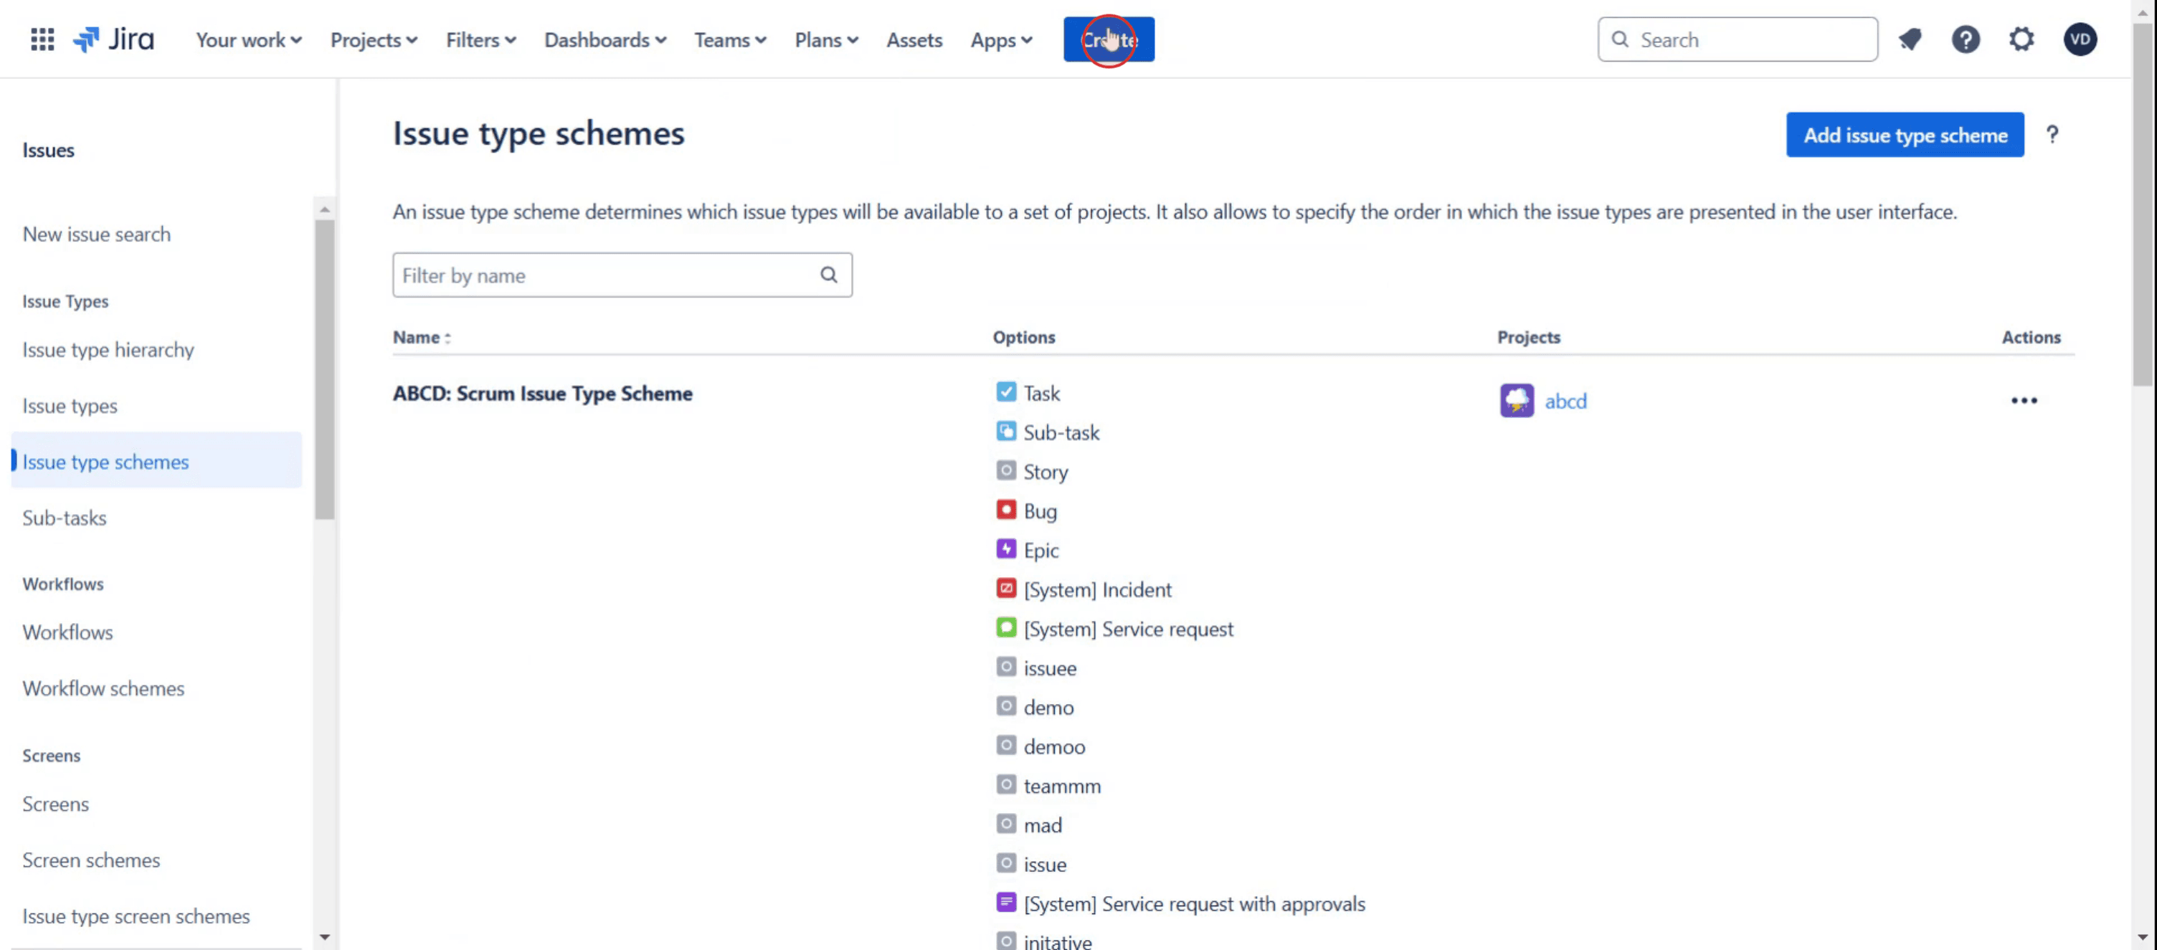Open the help question mark icon in header
This screenshot has height=950, width=2157.
click(1966, 39)
